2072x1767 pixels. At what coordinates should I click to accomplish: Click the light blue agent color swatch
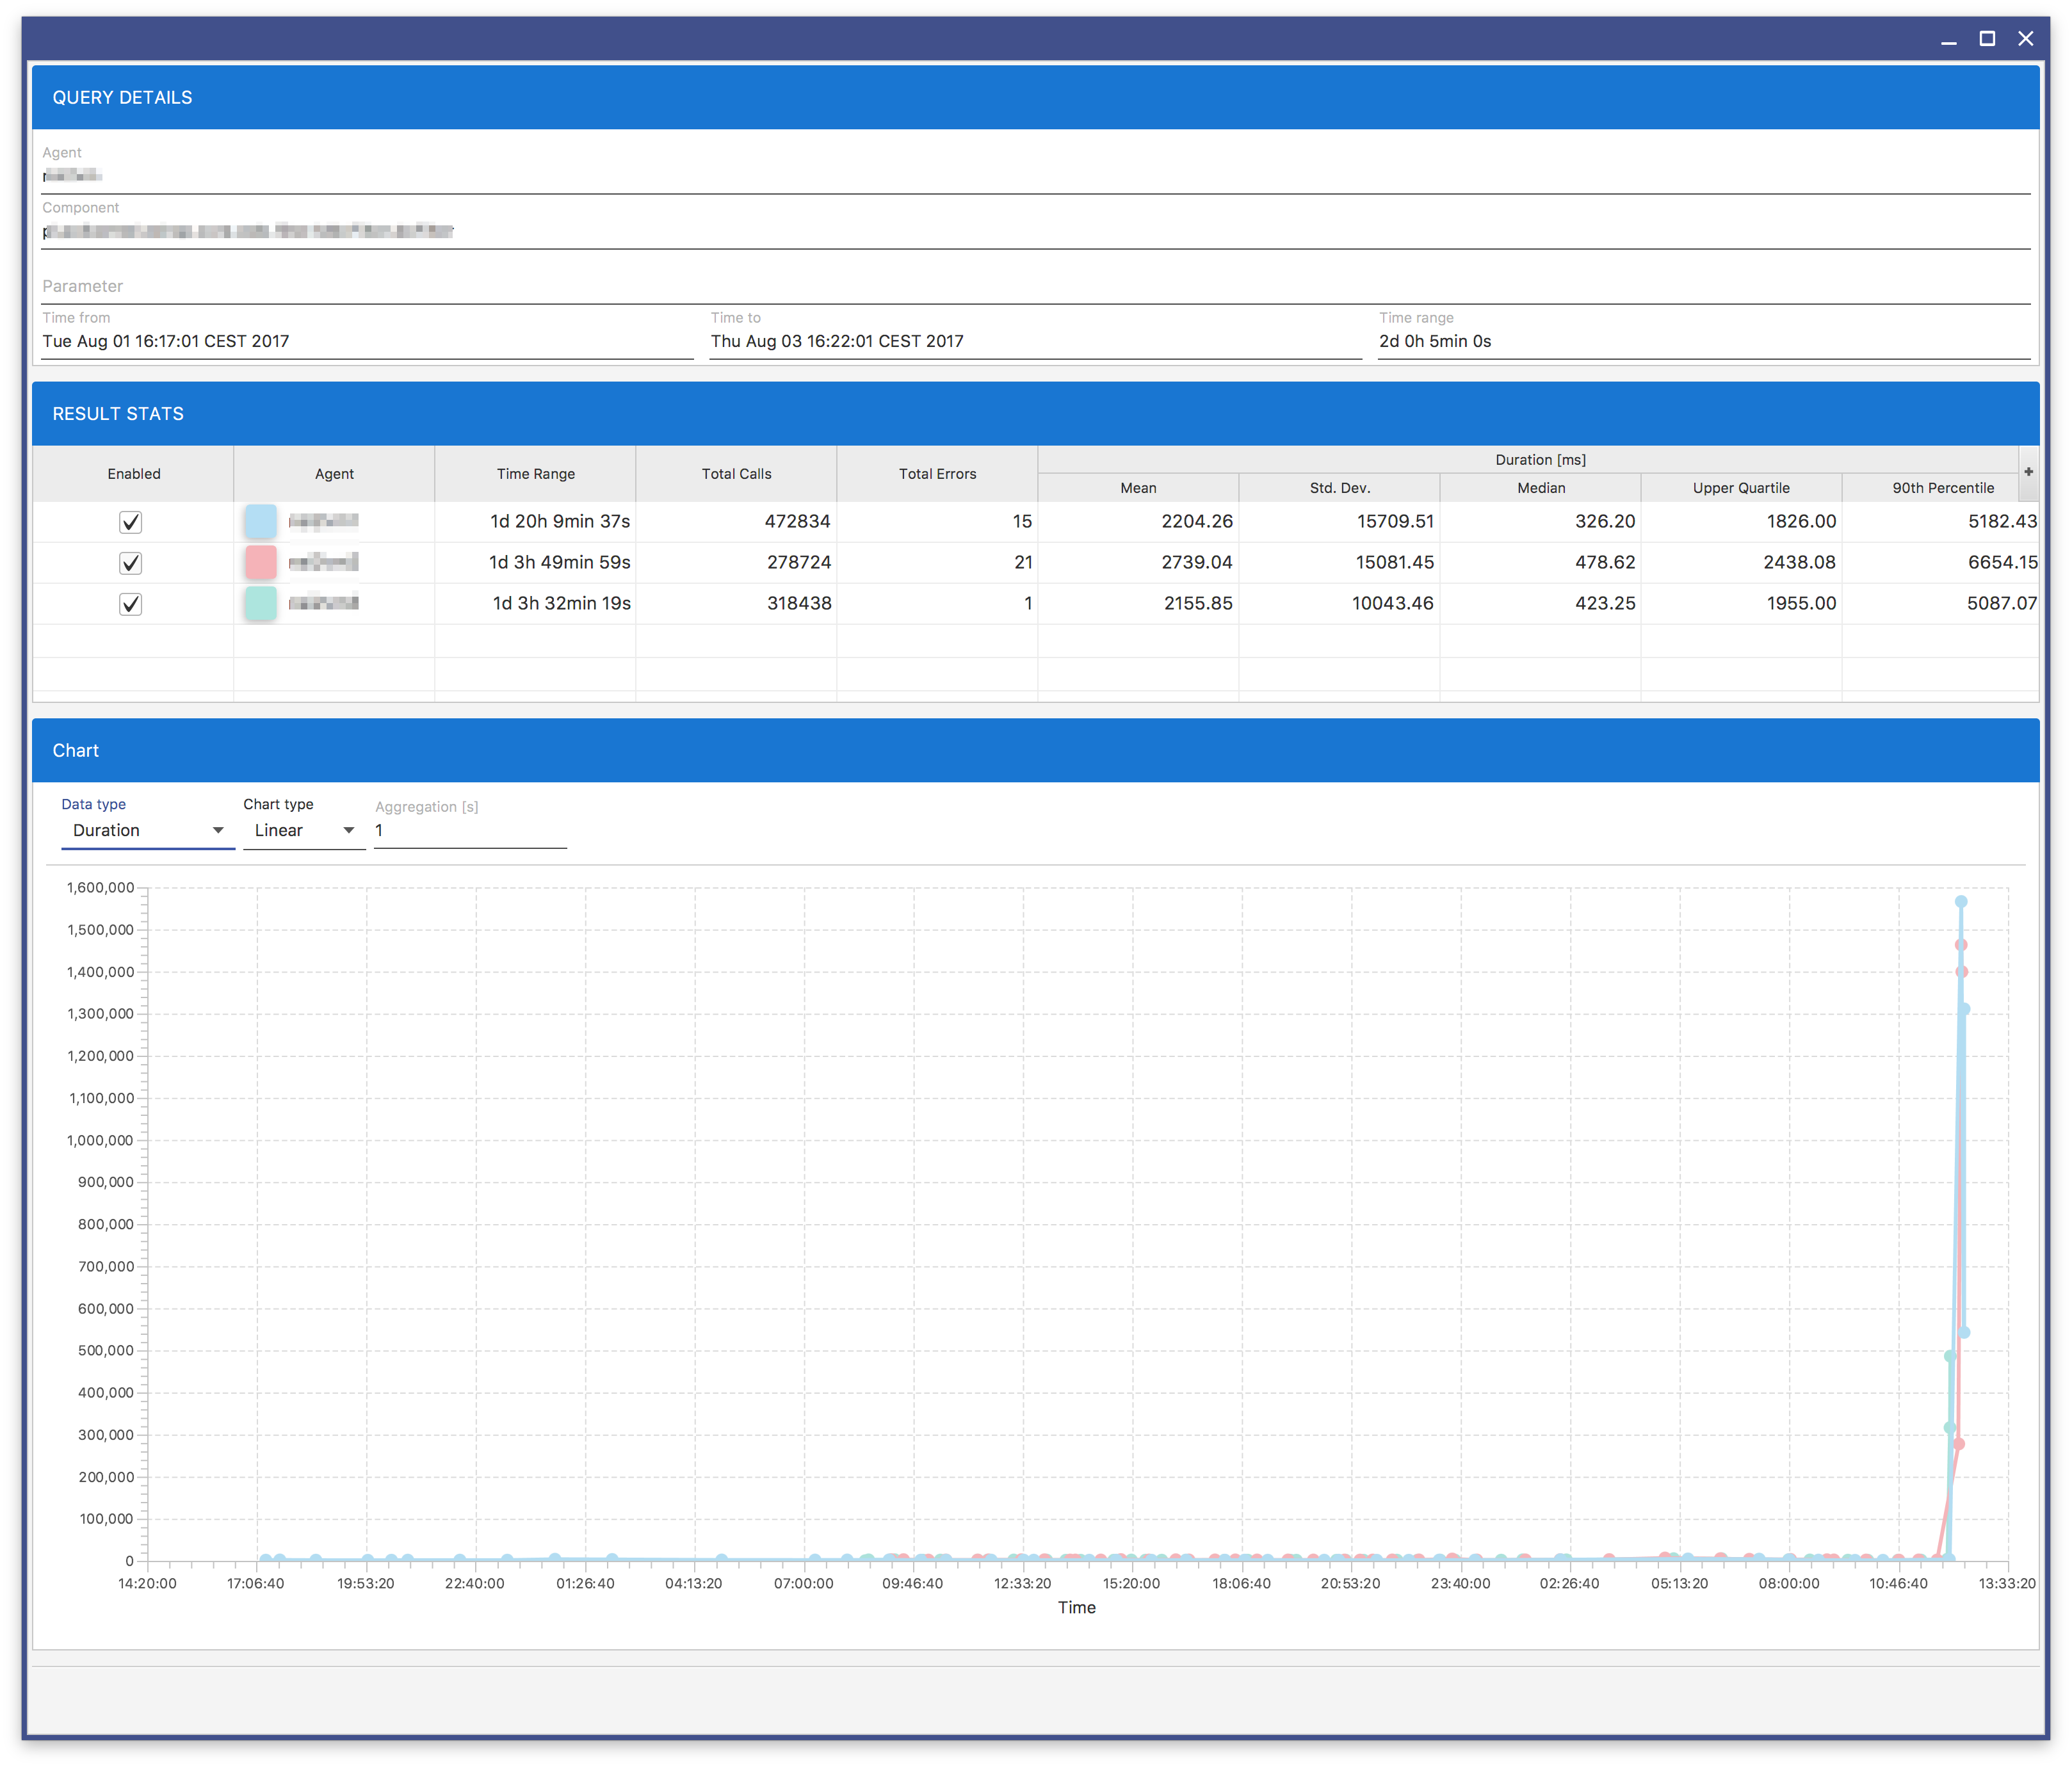coord(260,521)
